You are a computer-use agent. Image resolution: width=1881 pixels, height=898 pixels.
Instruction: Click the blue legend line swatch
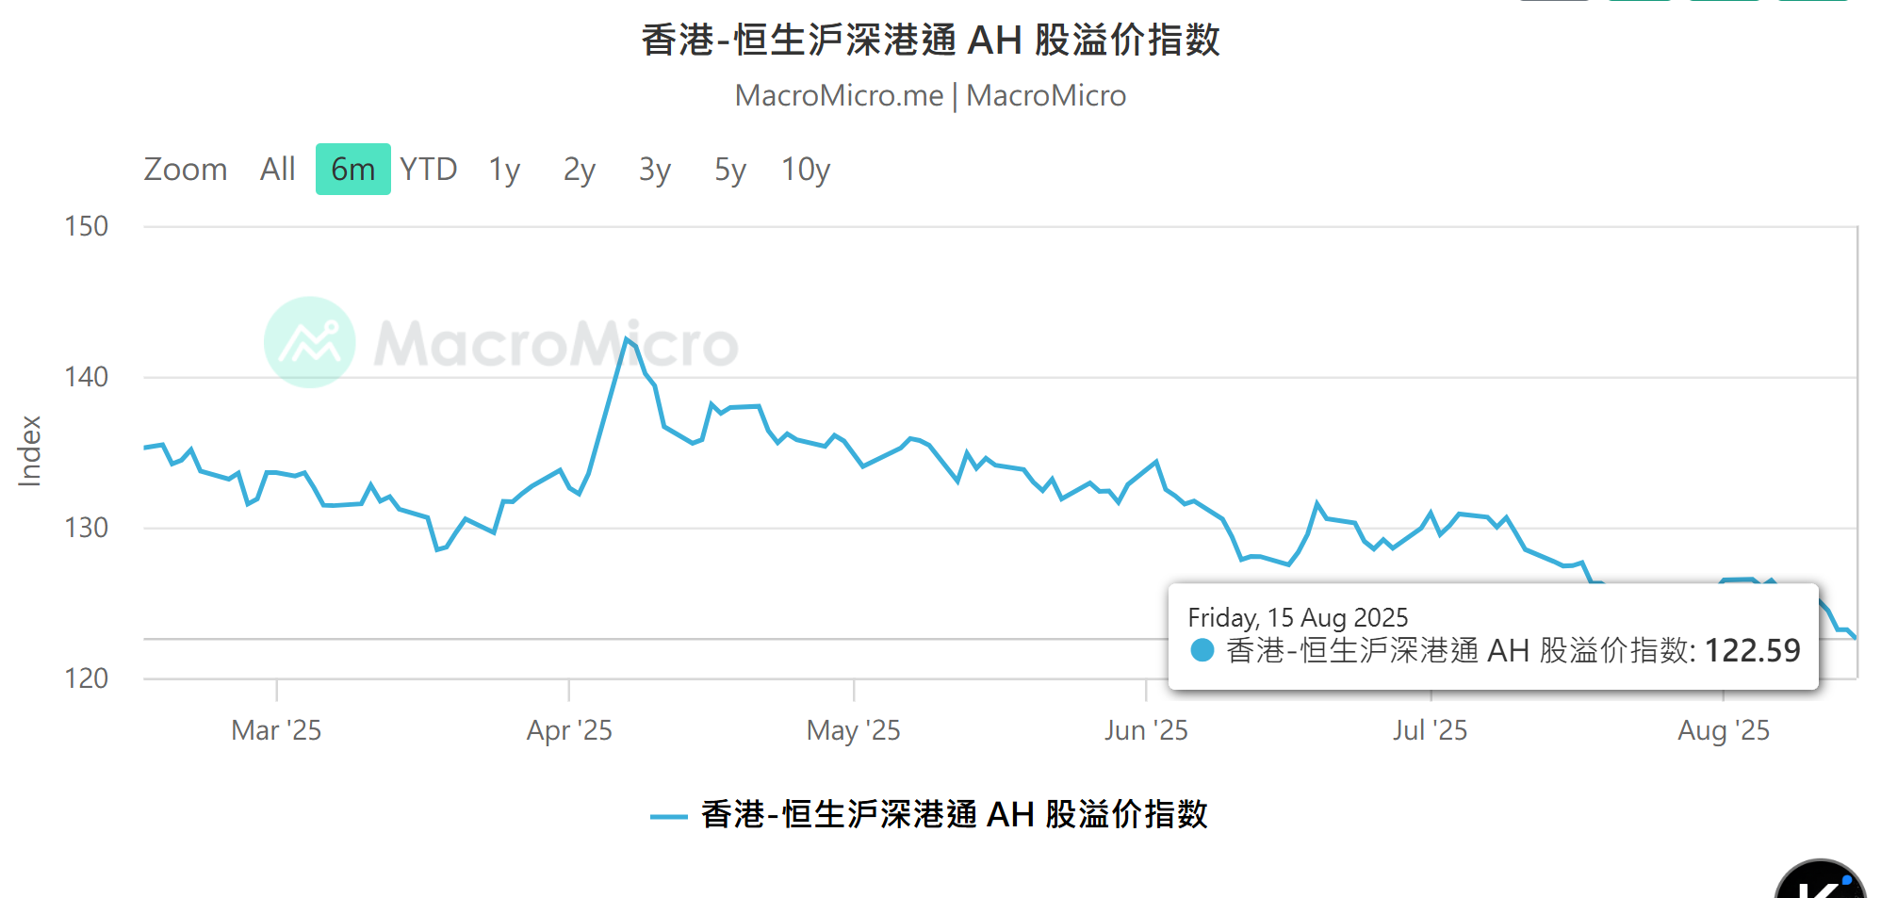(669, 816)
